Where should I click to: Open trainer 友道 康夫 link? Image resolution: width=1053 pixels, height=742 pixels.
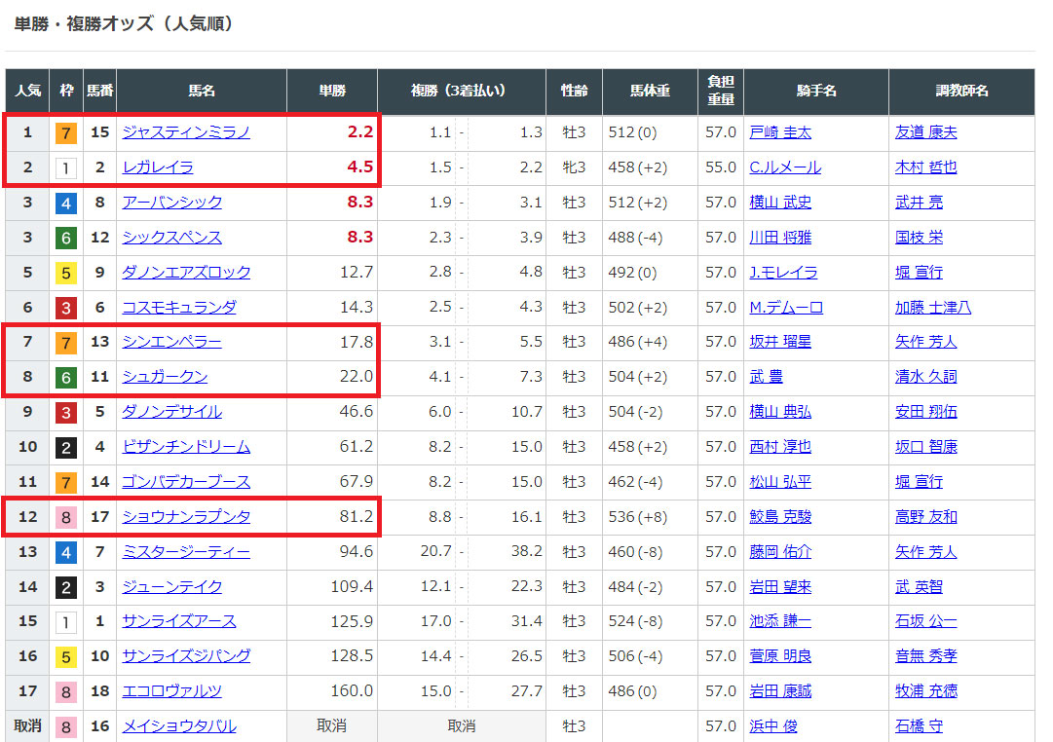pyautogui.click(x=925, y=132)
